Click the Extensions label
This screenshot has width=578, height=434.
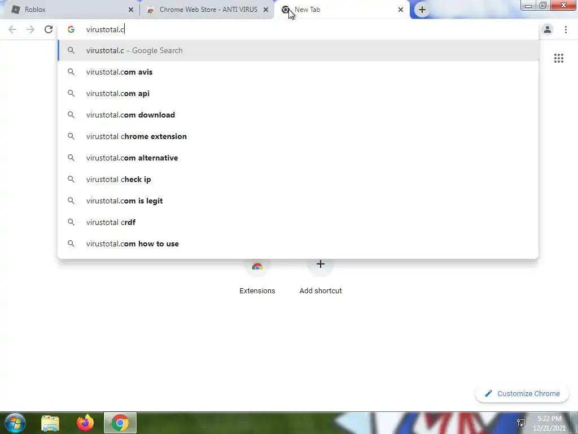pos(257,291)
